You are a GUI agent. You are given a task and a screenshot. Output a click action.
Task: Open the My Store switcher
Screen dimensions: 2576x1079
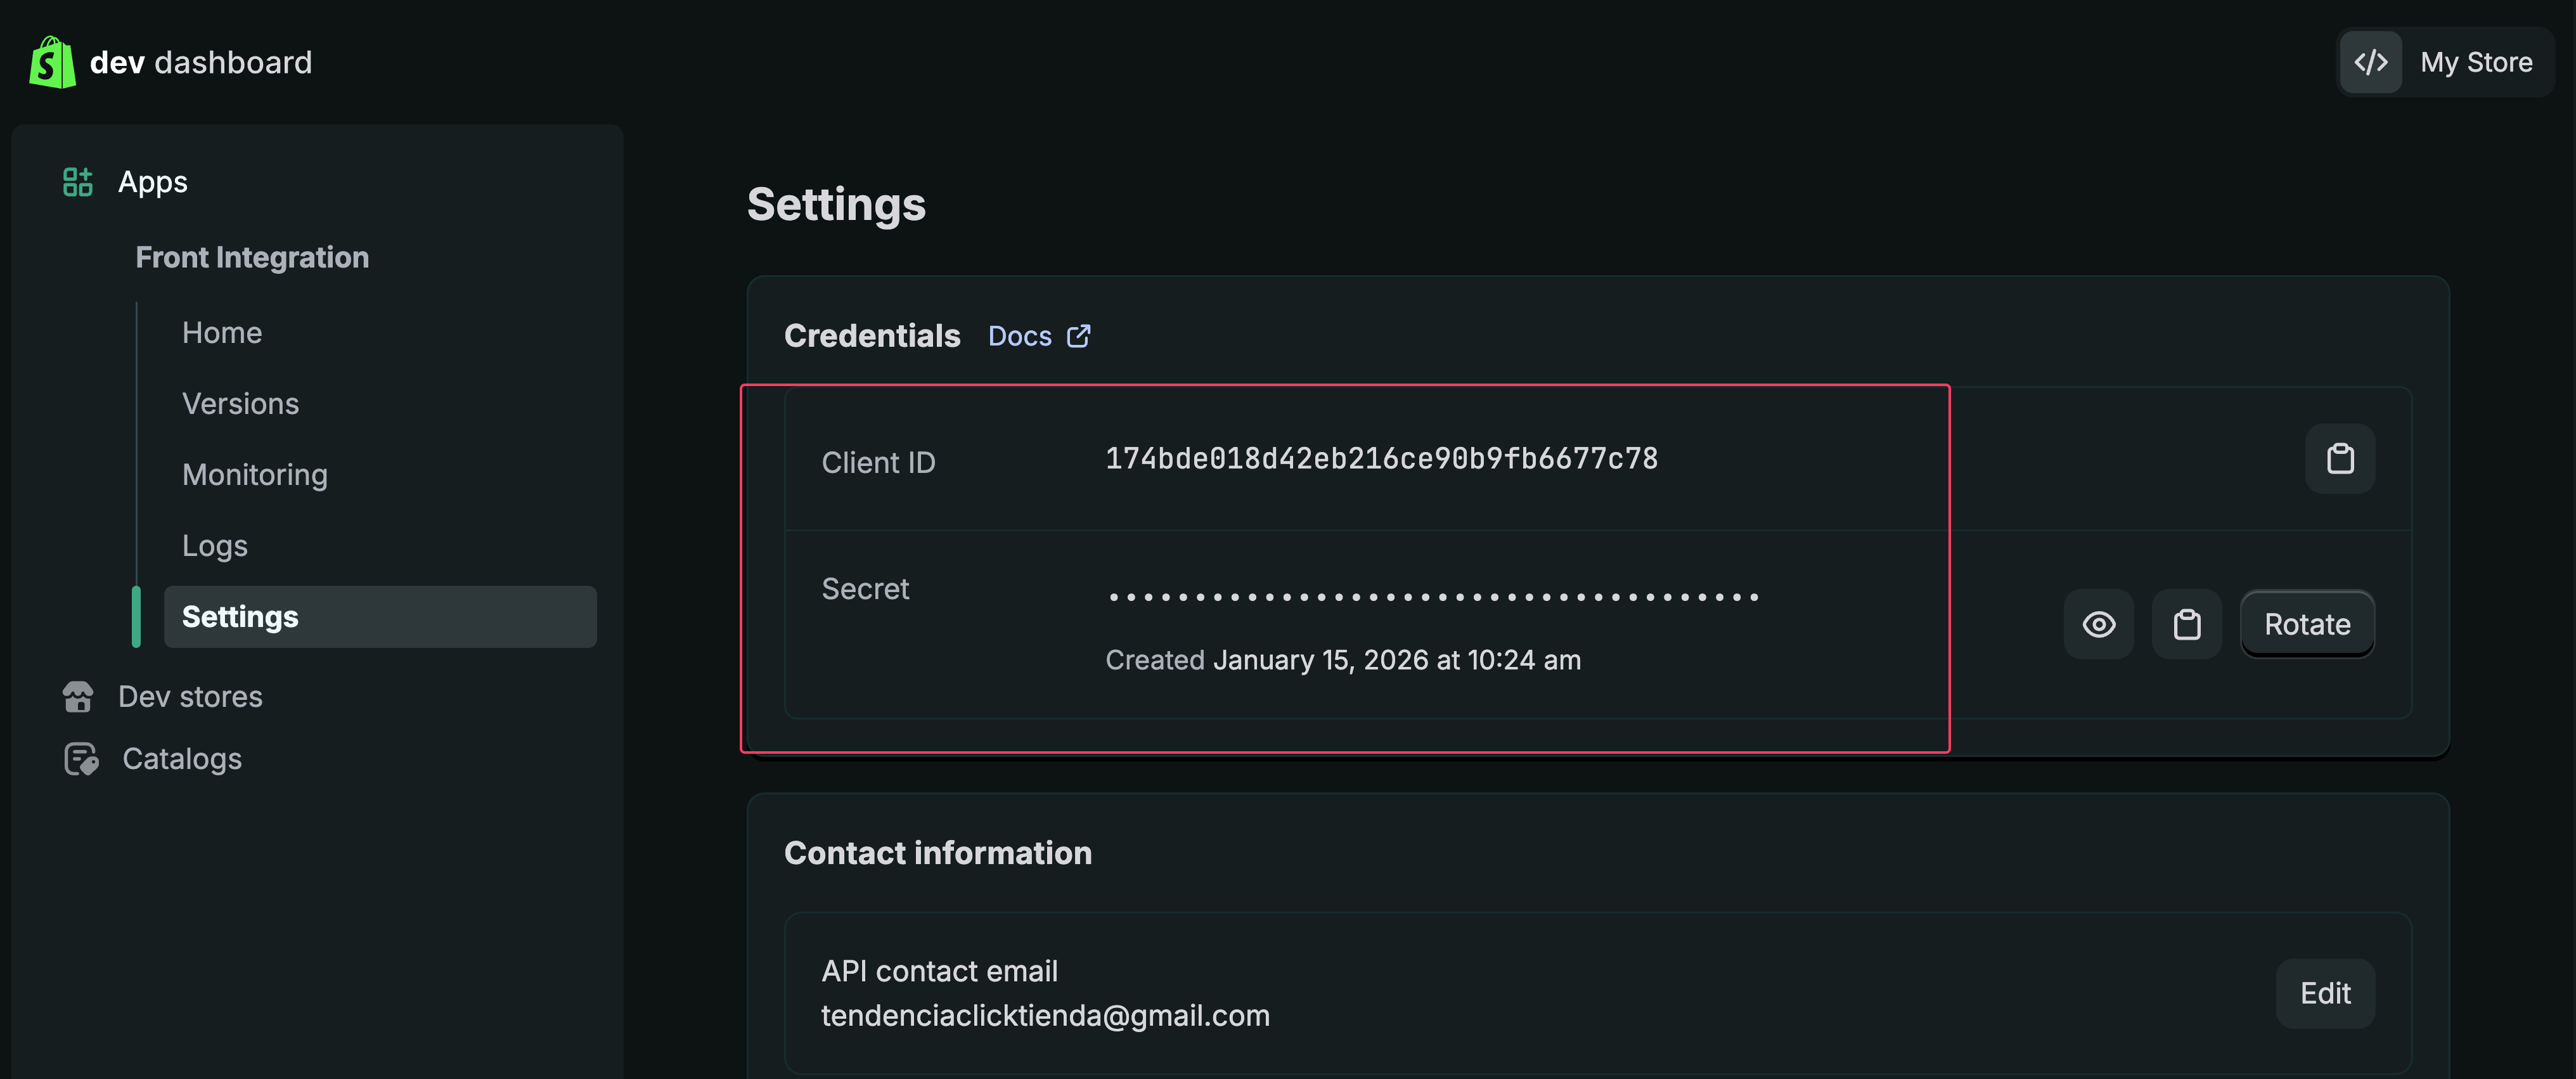2475,62
